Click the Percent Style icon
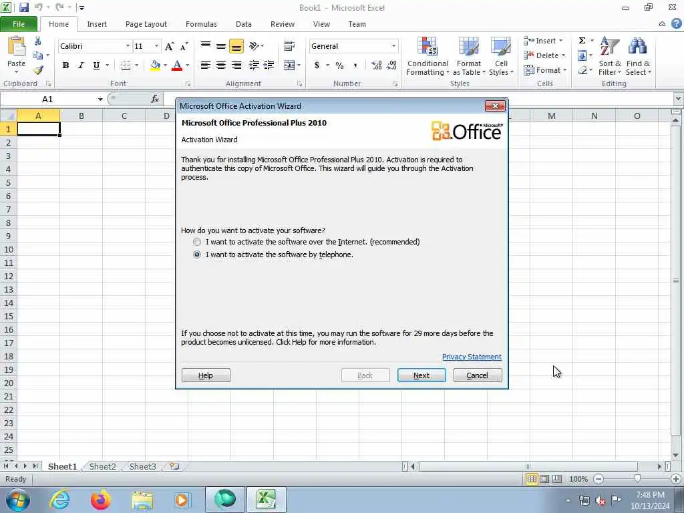This screenshot has height=513, width=684. tap(340, 65)
